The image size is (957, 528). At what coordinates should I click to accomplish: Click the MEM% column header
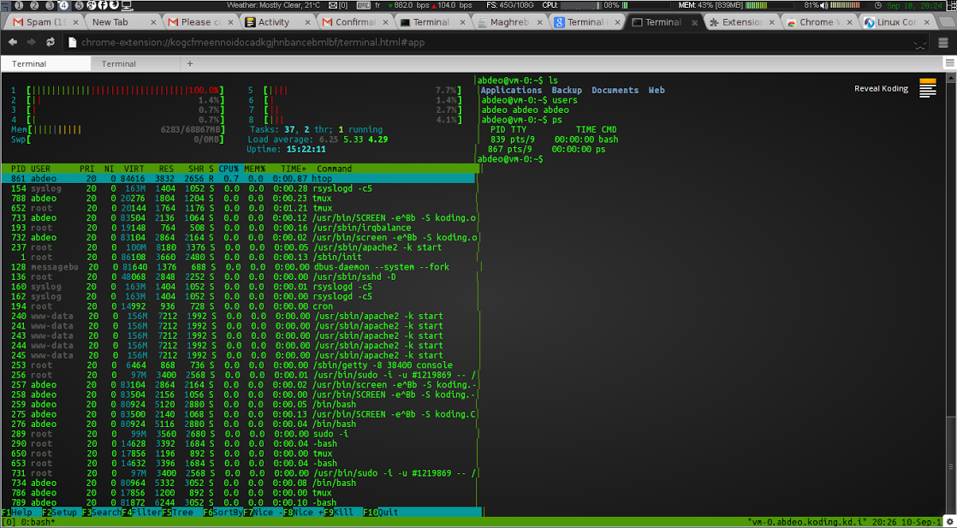pyautogui.click(x=254, y=169)
